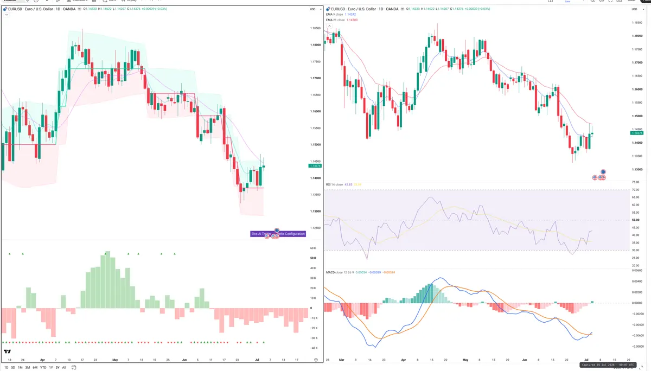Show All available chart history
This screenshot has width=651, height=371.
64,367
